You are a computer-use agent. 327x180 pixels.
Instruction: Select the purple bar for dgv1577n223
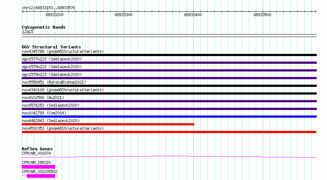(x=169, y=63)
